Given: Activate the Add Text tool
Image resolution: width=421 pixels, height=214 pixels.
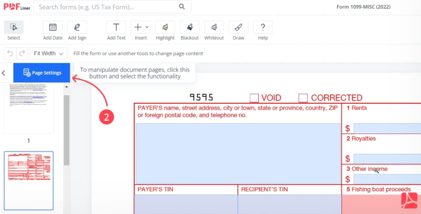Looking at the screenshot, I should 116,30.
